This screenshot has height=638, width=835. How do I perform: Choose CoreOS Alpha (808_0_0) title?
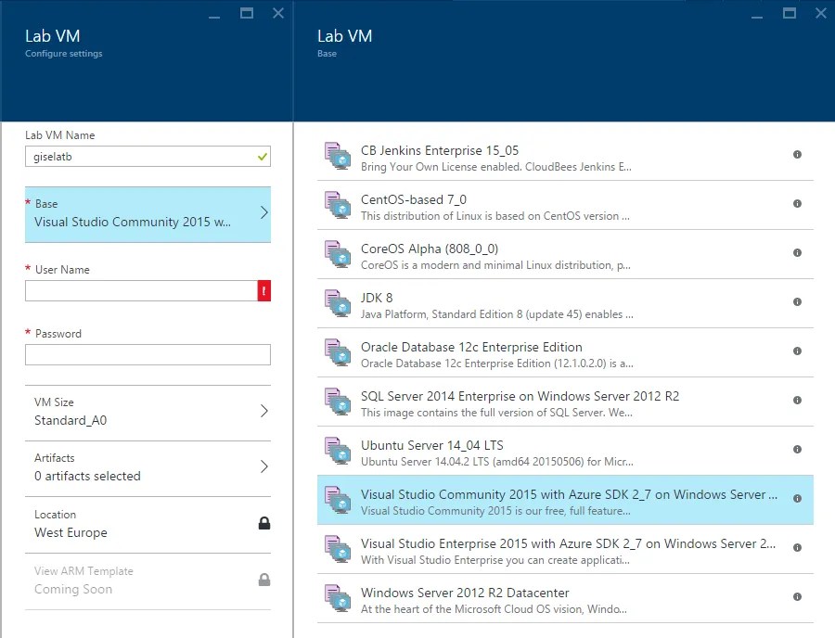pos(430,249)
